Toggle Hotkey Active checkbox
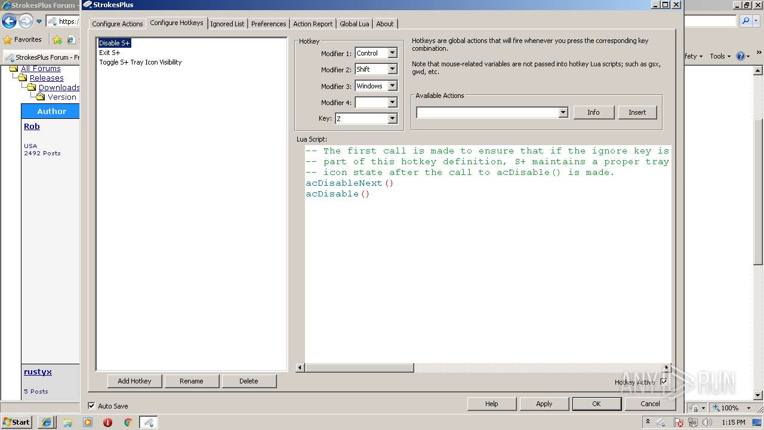The image size is (764, 430). click(664, 382)
